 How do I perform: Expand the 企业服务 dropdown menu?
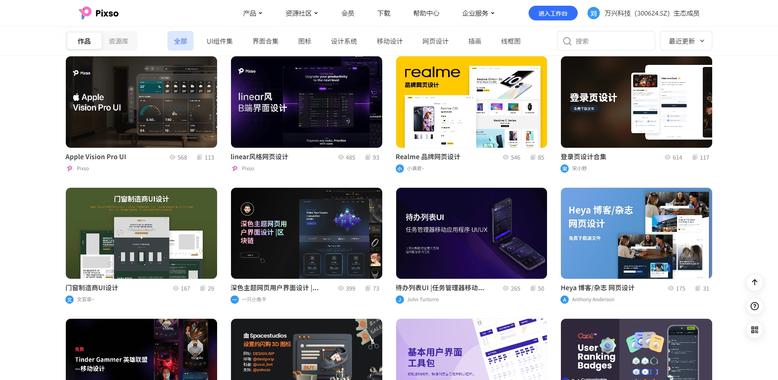[478, 13]
